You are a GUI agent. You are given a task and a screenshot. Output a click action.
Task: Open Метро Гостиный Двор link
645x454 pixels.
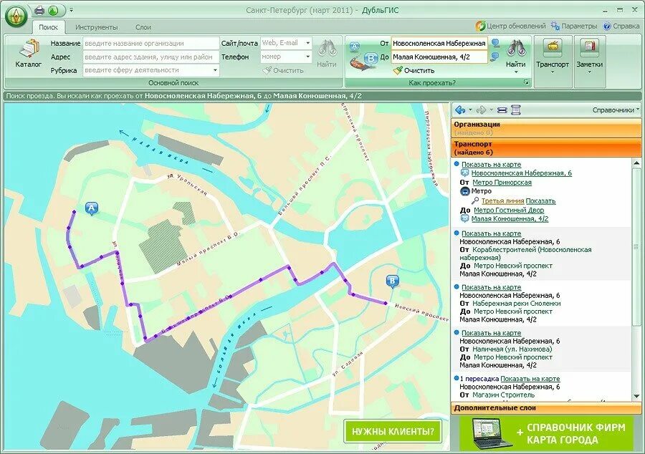tap(509, 210)
